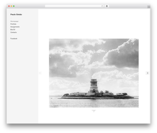The image size is (157, 133).
Task: Maximize the browser using the green button
Action: (14, 6)
